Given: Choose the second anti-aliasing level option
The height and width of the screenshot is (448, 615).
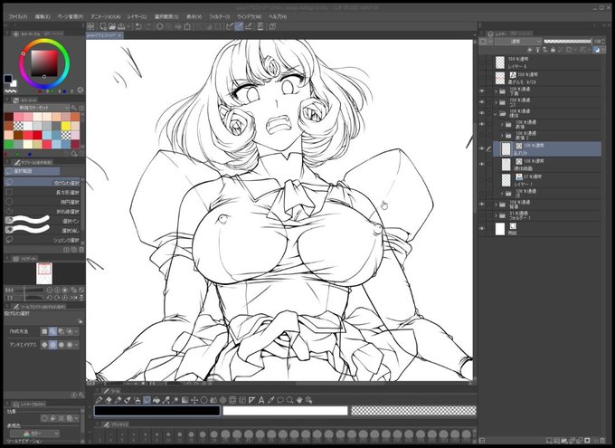Looking at the screenshot, I should pyautogui.click(x=53, y=345).
